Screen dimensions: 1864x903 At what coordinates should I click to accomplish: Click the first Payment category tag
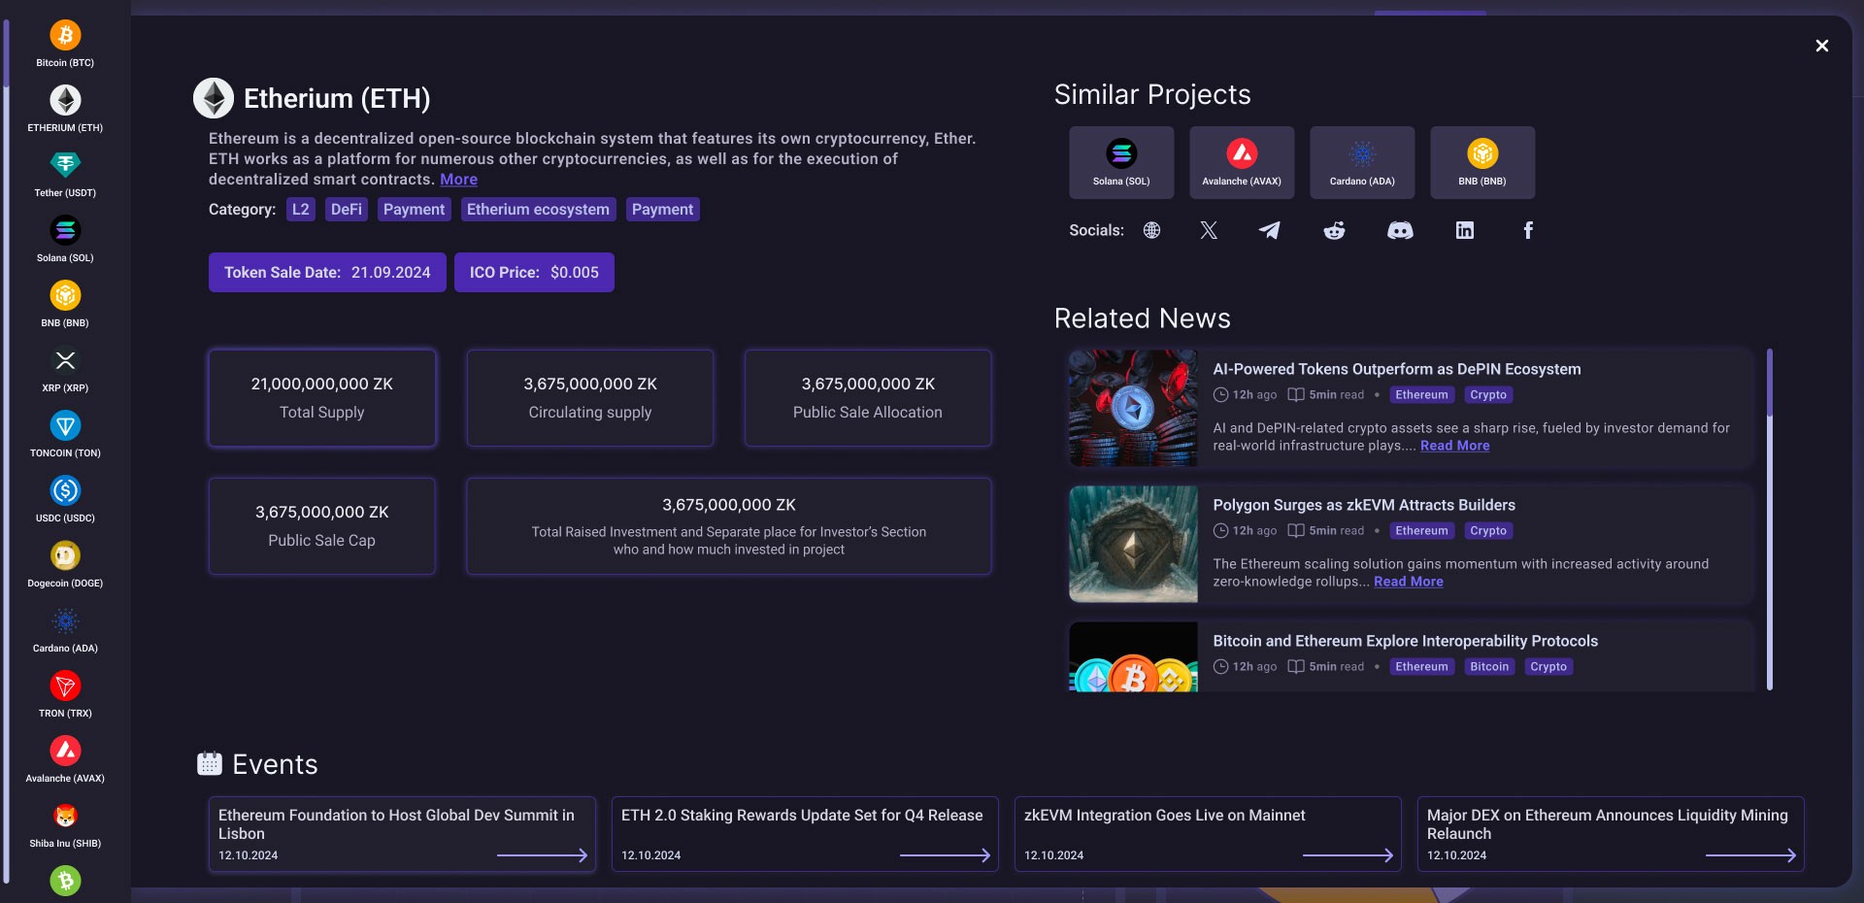414,210
